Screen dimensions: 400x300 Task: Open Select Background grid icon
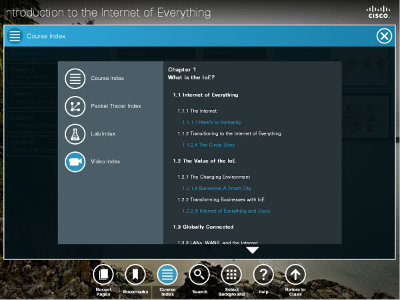[231, 274]
